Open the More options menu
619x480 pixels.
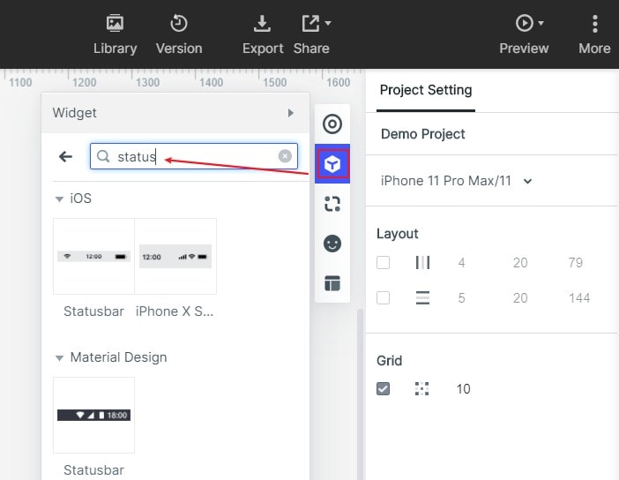pos(594,34)
